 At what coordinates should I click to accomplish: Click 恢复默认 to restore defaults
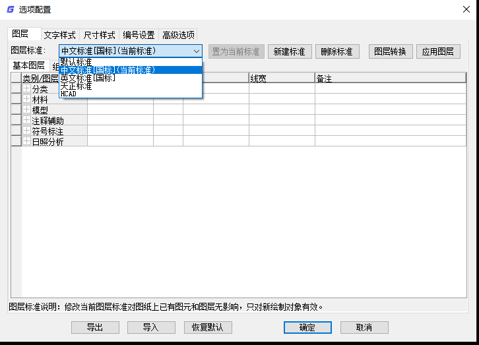click(208, 327)
